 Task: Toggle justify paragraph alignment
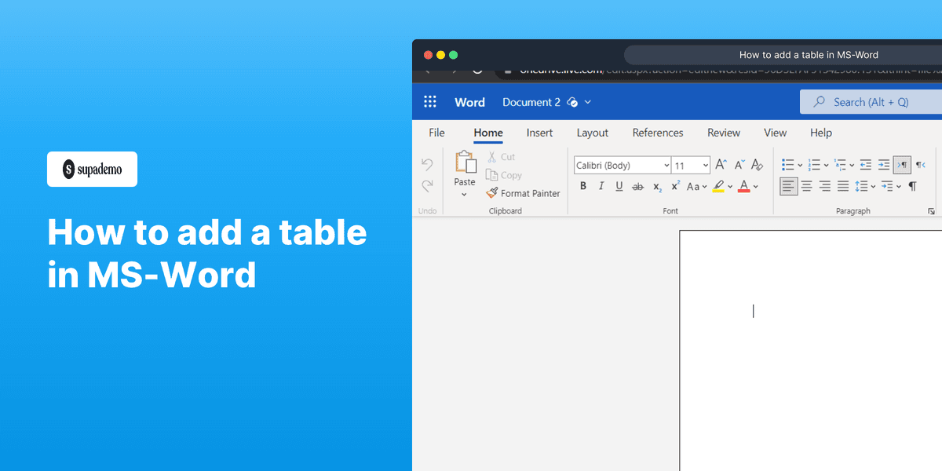pyautogui.click(x=842, y=186)
